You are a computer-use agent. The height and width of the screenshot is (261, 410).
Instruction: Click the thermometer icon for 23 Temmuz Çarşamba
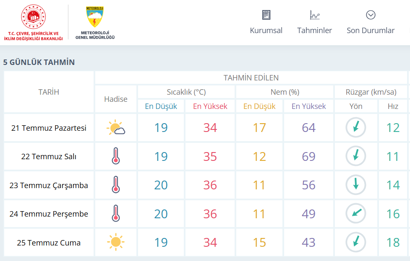(116, 184)
